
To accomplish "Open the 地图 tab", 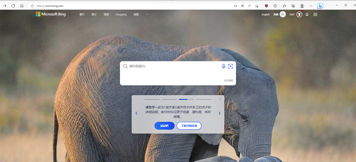I will click(x=136, y=14).
